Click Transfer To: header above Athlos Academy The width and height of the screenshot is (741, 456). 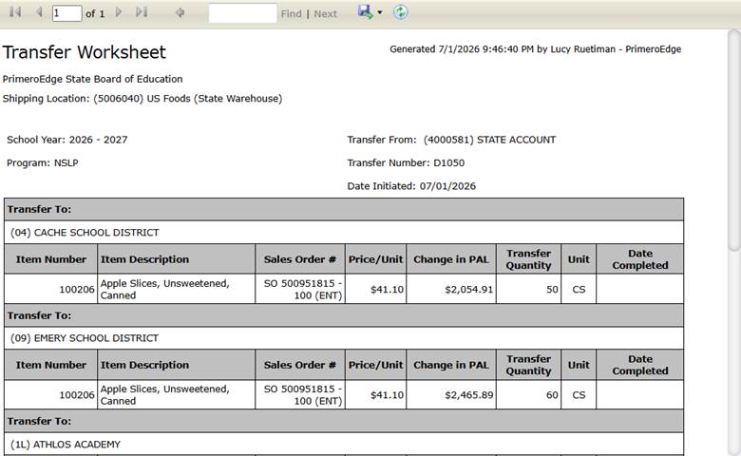point(344,421)
